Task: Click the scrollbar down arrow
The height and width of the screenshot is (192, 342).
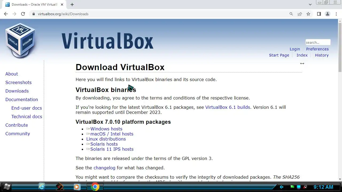Action: [x=340, y=179]
